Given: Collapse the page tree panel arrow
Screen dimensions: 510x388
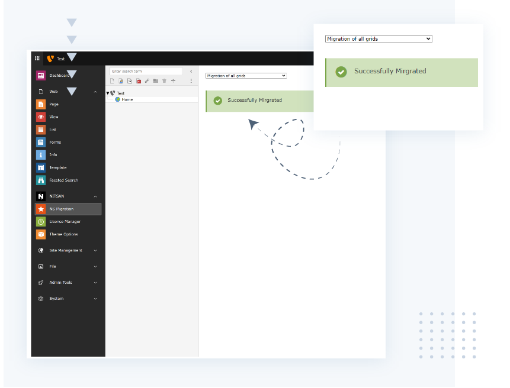Looking at the screenshot, I should (191, 71).
